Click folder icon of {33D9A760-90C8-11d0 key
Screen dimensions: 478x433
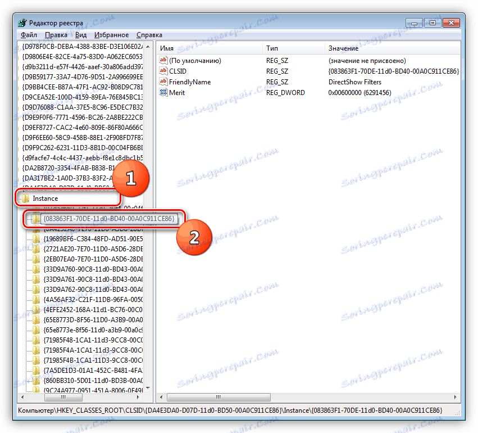36,269
